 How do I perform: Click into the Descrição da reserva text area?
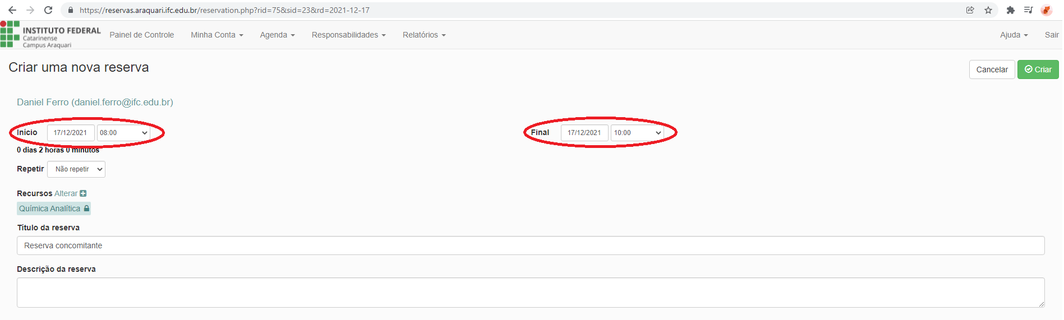tap(530, 293)
